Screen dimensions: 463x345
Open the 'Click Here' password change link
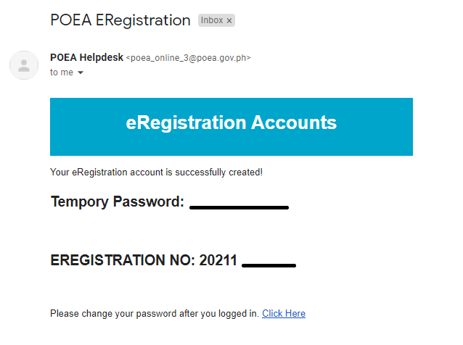284,313
